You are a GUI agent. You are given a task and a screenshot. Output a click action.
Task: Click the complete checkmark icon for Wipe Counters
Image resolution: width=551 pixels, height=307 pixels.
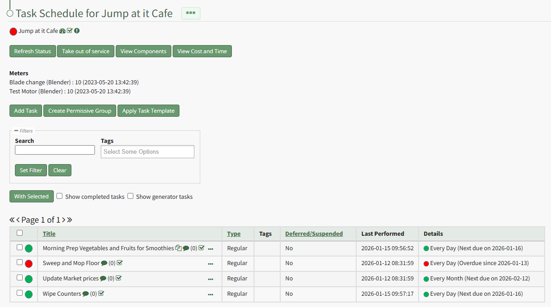click(x=101, y=294)
